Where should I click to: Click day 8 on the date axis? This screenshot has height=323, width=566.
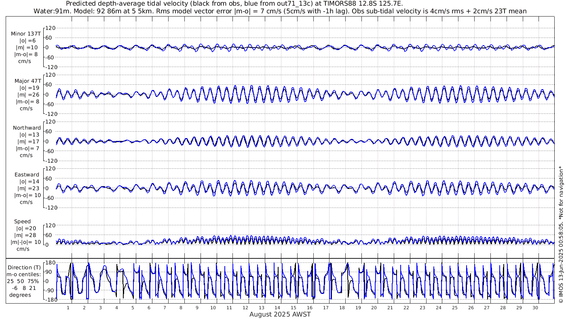181,308
